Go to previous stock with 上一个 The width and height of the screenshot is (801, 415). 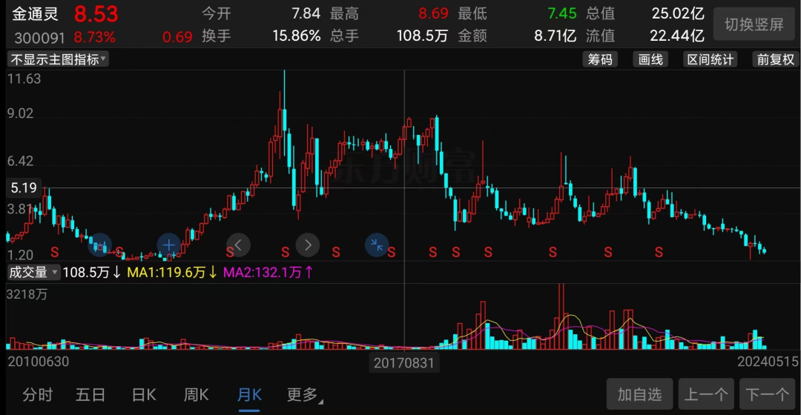(706, 394)
